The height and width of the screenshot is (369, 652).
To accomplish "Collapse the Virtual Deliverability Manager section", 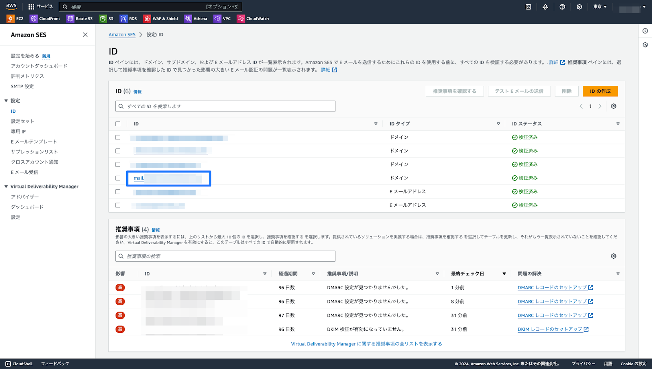I will [5, 186].
